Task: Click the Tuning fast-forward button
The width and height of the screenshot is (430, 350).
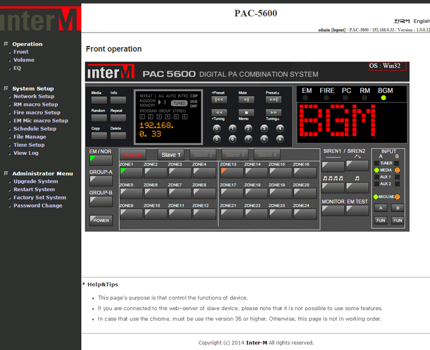Action: click(274, 112)
